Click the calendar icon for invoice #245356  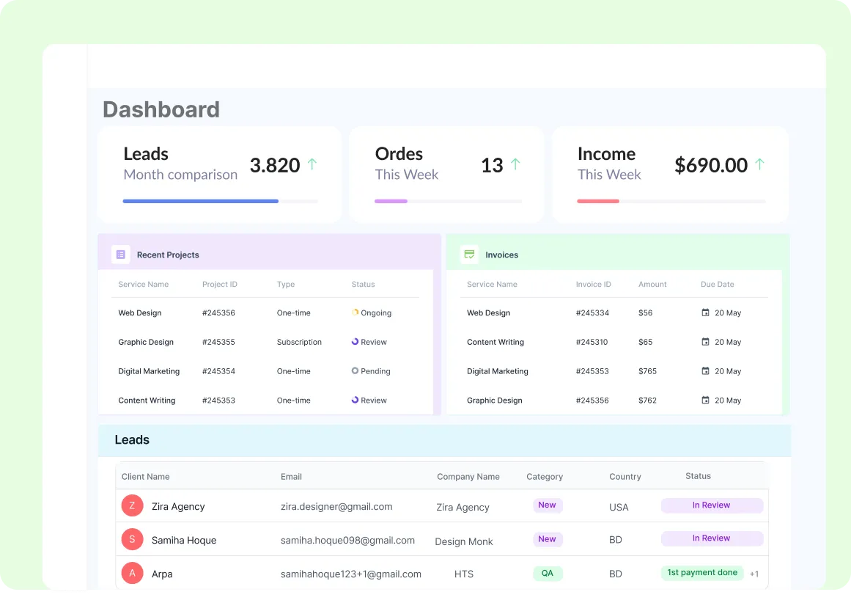point(706,401)
